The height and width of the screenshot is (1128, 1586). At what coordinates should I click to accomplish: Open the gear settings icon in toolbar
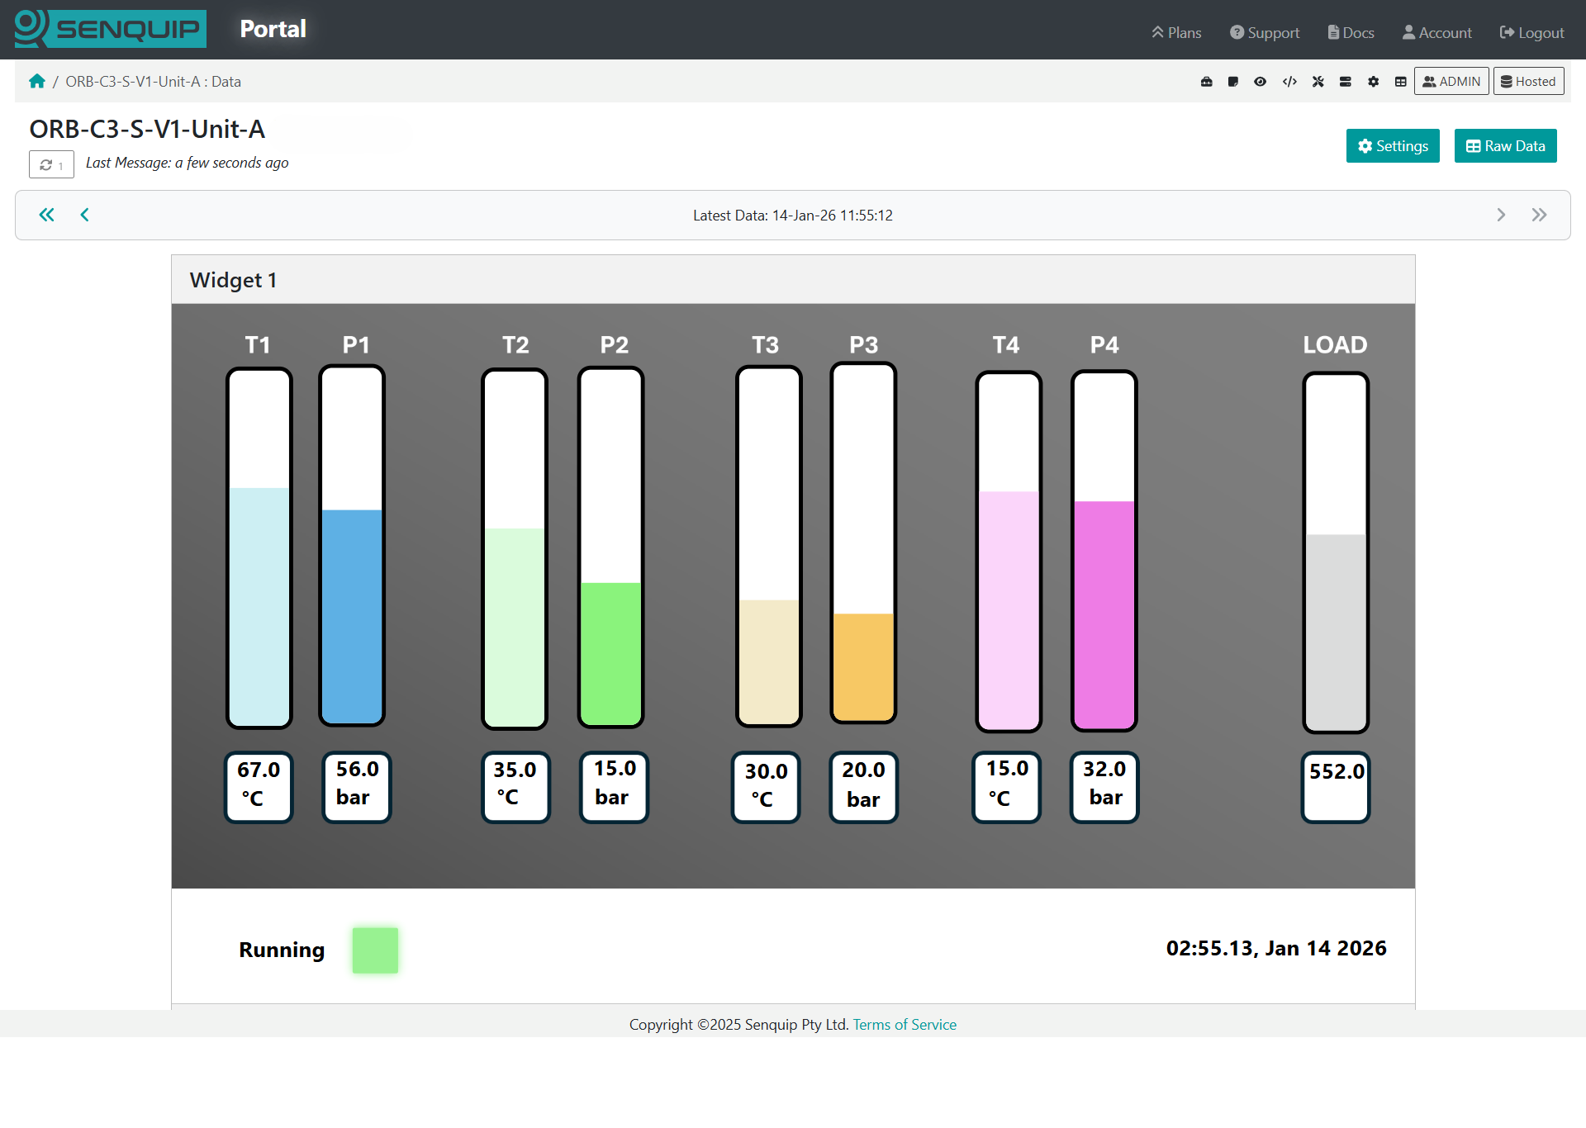tap(1374, 81)
